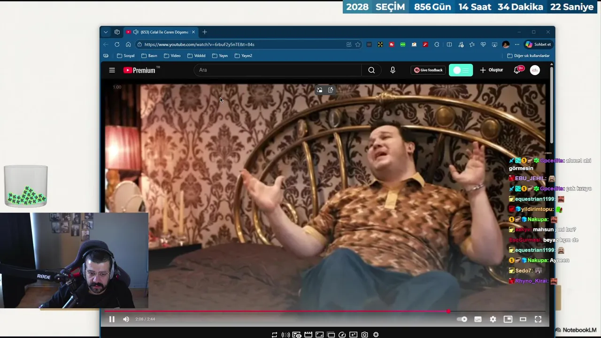Start voice search with the microphone
This screenshot has height=338, width=601.
(x=393, y=70)
